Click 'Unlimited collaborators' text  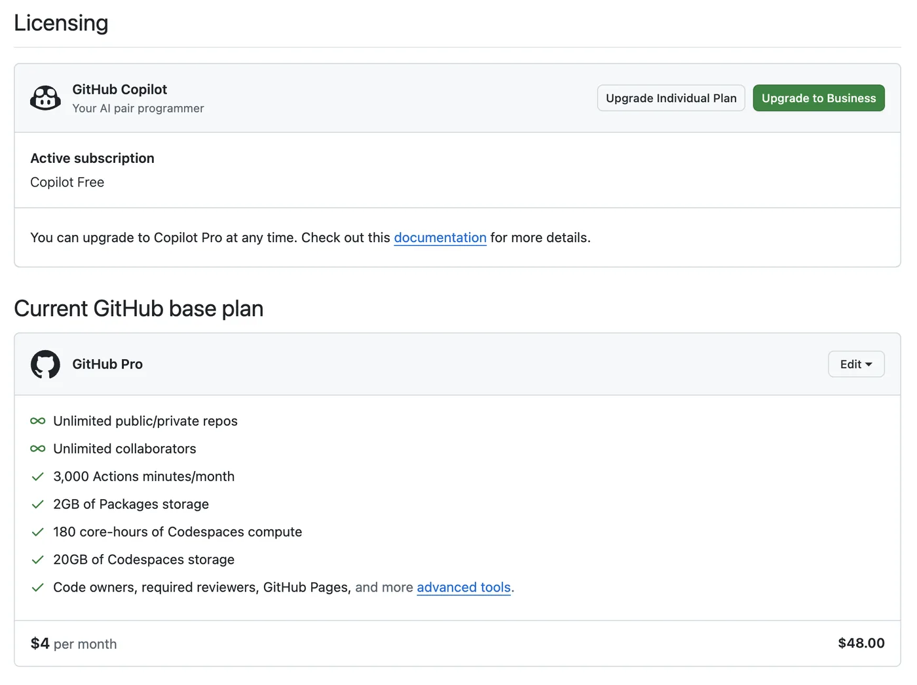click(x=125, y=449)
